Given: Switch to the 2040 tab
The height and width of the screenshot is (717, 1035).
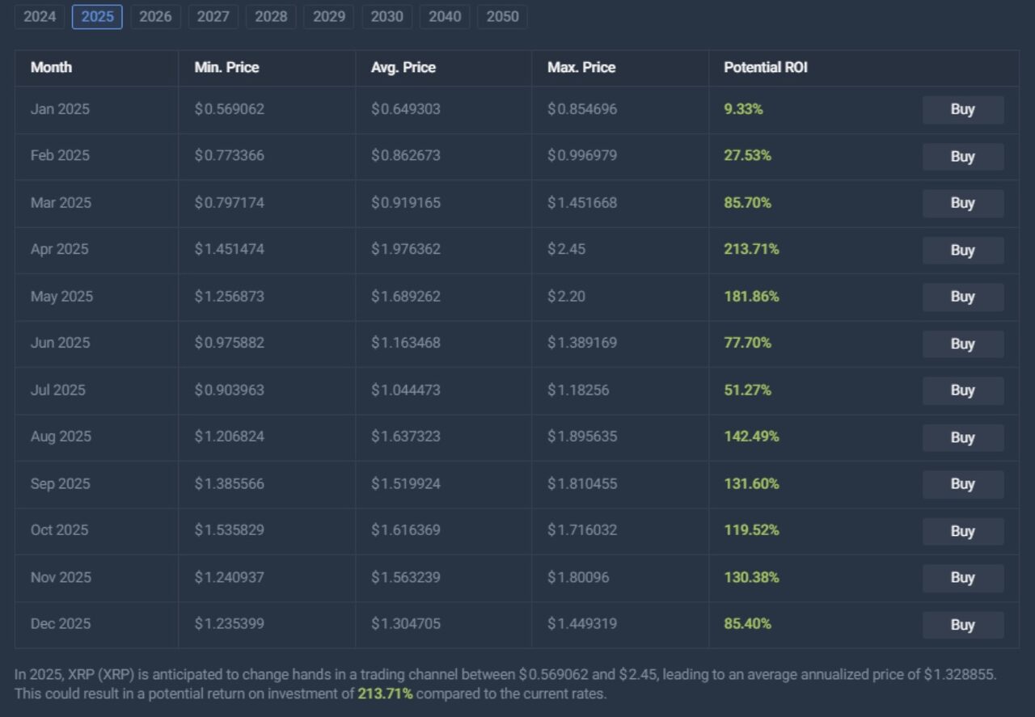Looking at the screenshot, I should coord(445,17).
